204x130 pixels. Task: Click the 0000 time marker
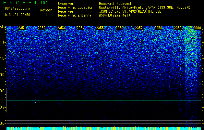[x=197, y=28]
